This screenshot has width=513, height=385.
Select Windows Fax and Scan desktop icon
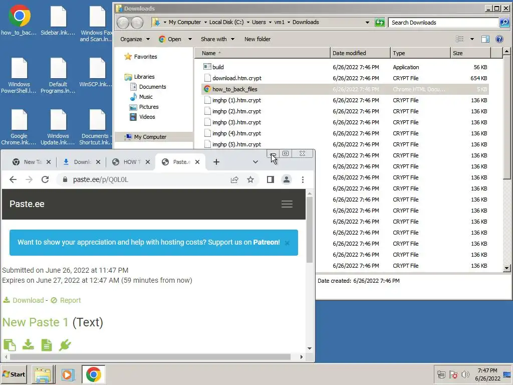tap(96, 24)
